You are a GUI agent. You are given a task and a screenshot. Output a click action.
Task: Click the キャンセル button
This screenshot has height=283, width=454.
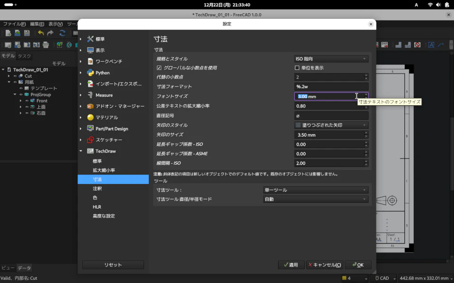324,265
